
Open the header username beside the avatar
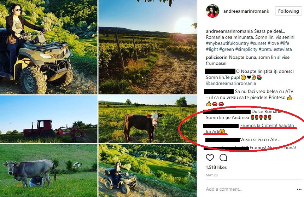pos(246,11)
